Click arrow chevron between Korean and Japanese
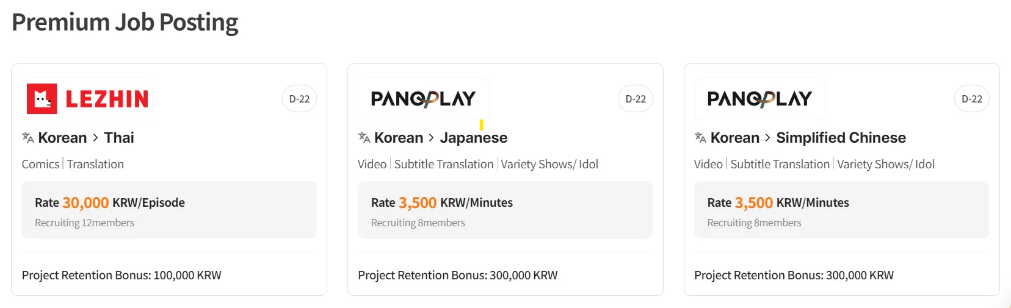Screen dimensions: 1011x308 [432, 138]
